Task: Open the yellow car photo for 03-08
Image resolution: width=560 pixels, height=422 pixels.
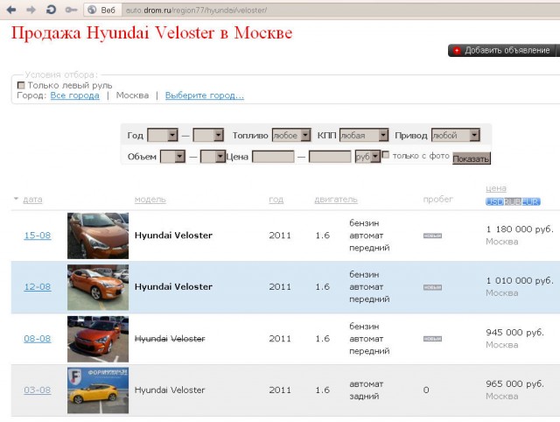Action: tap(98, 390)
